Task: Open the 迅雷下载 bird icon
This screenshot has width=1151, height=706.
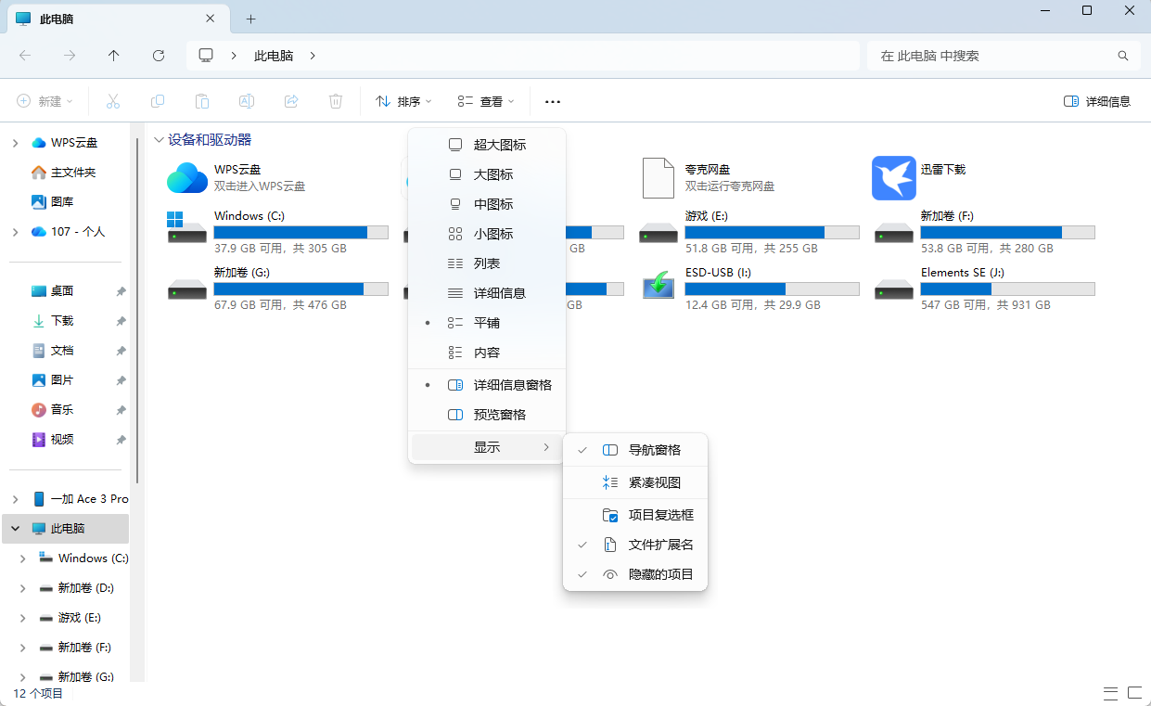Action: [893, 178]
